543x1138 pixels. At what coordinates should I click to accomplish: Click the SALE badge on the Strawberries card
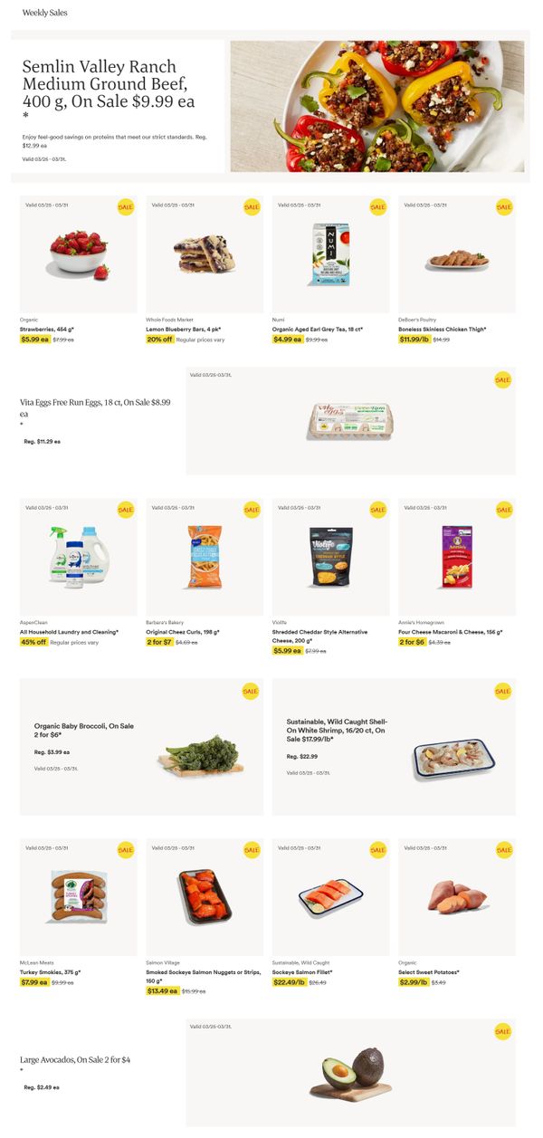[x=125, y=207]
